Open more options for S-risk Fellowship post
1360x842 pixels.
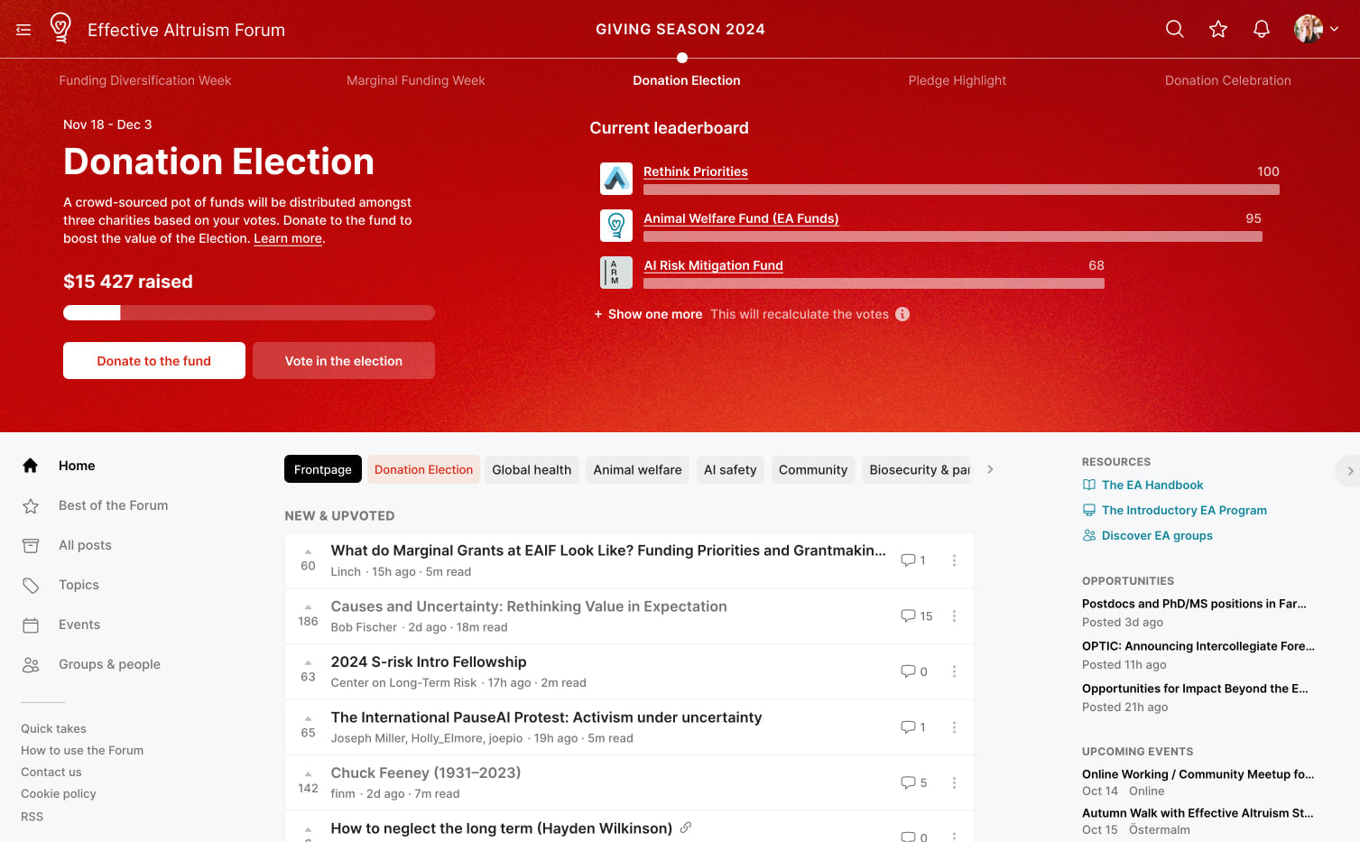click(x=954, y=671)
